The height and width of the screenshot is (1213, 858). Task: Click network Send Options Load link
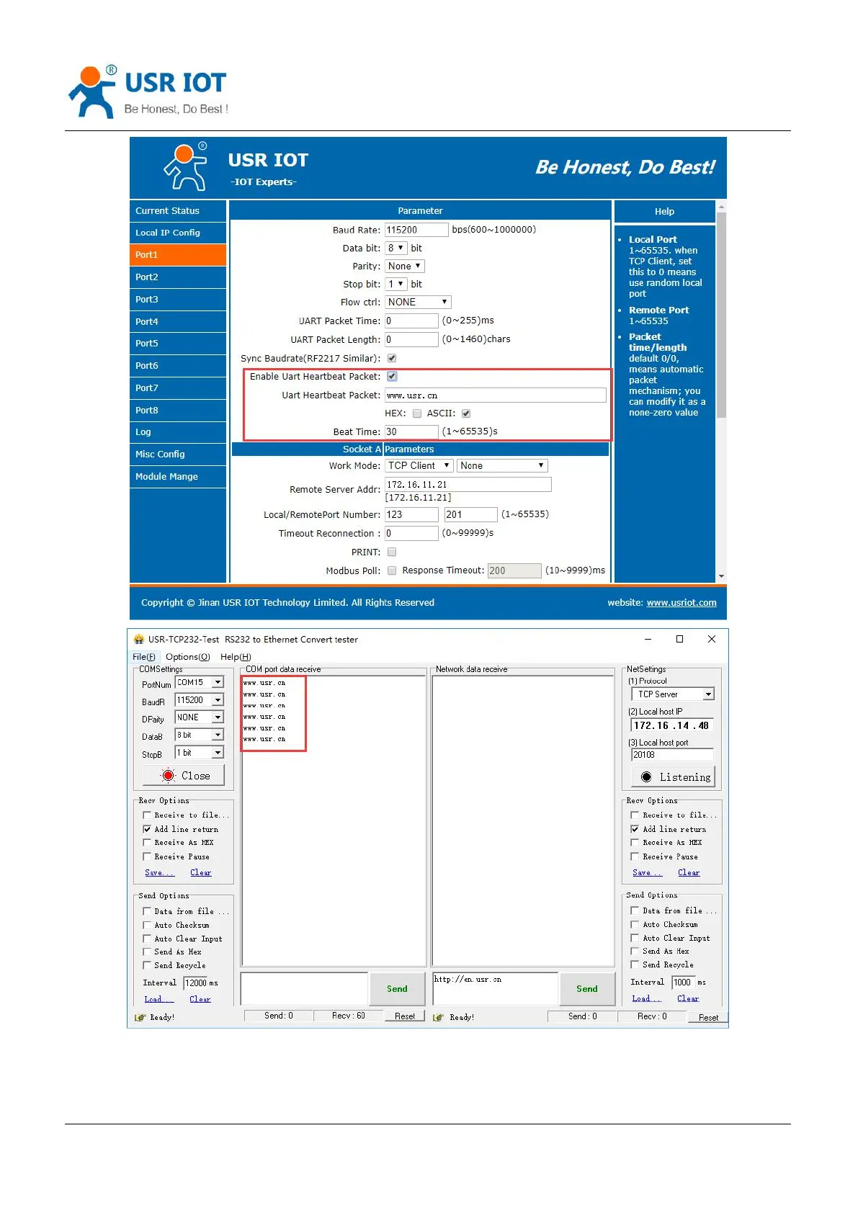(646, 998)
